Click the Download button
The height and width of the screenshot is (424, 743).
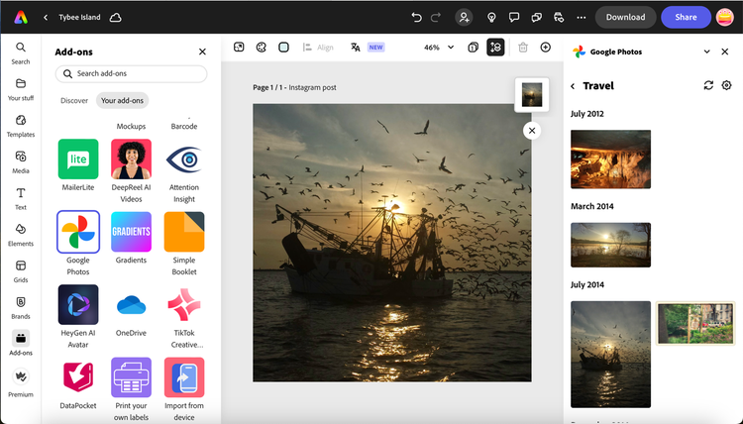(x=625, y=17)
